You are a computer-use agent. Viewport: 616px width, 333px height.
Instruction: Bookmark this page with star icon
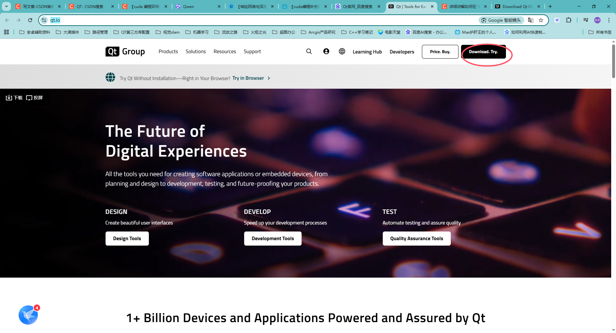click(x=541, y=20)
